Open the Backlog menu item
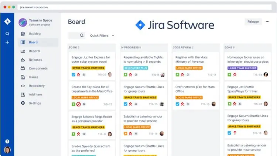Screen dimensions: 277x156 [35, 34]
